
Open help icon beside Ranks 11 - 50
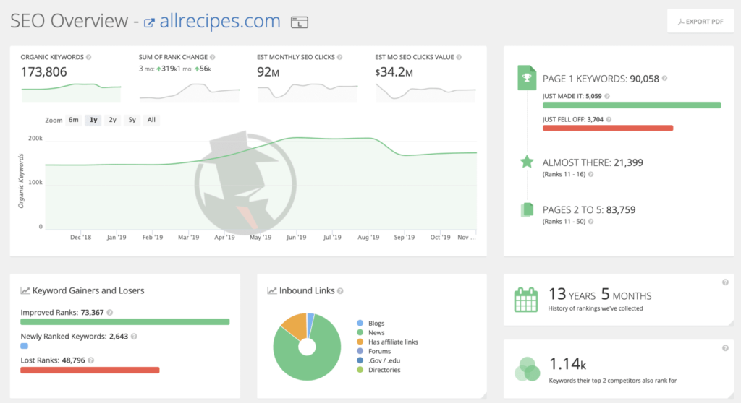tap(590, 221)
